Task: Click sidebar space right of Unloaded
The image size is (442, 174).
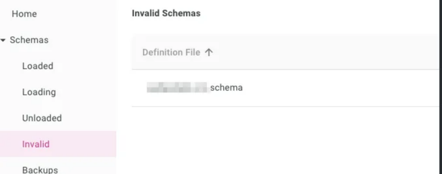Action: pos(88,118)
